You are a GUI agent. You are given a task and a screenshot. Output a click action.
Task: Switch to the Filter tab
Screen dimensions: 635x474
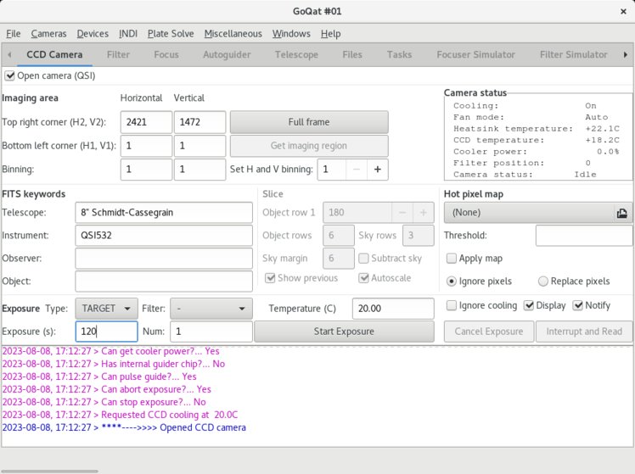click(x=118, y=54)
